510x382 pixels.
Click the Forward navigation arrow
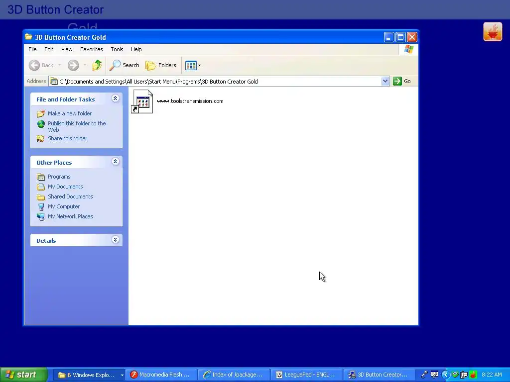[73, 65]
